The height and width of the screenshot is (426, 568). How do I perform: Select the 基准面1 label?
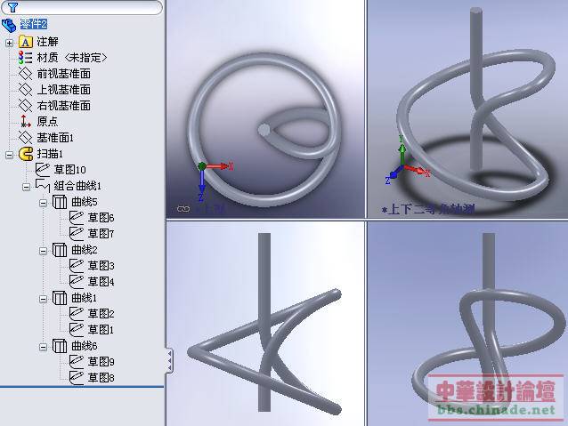[55, 138]
